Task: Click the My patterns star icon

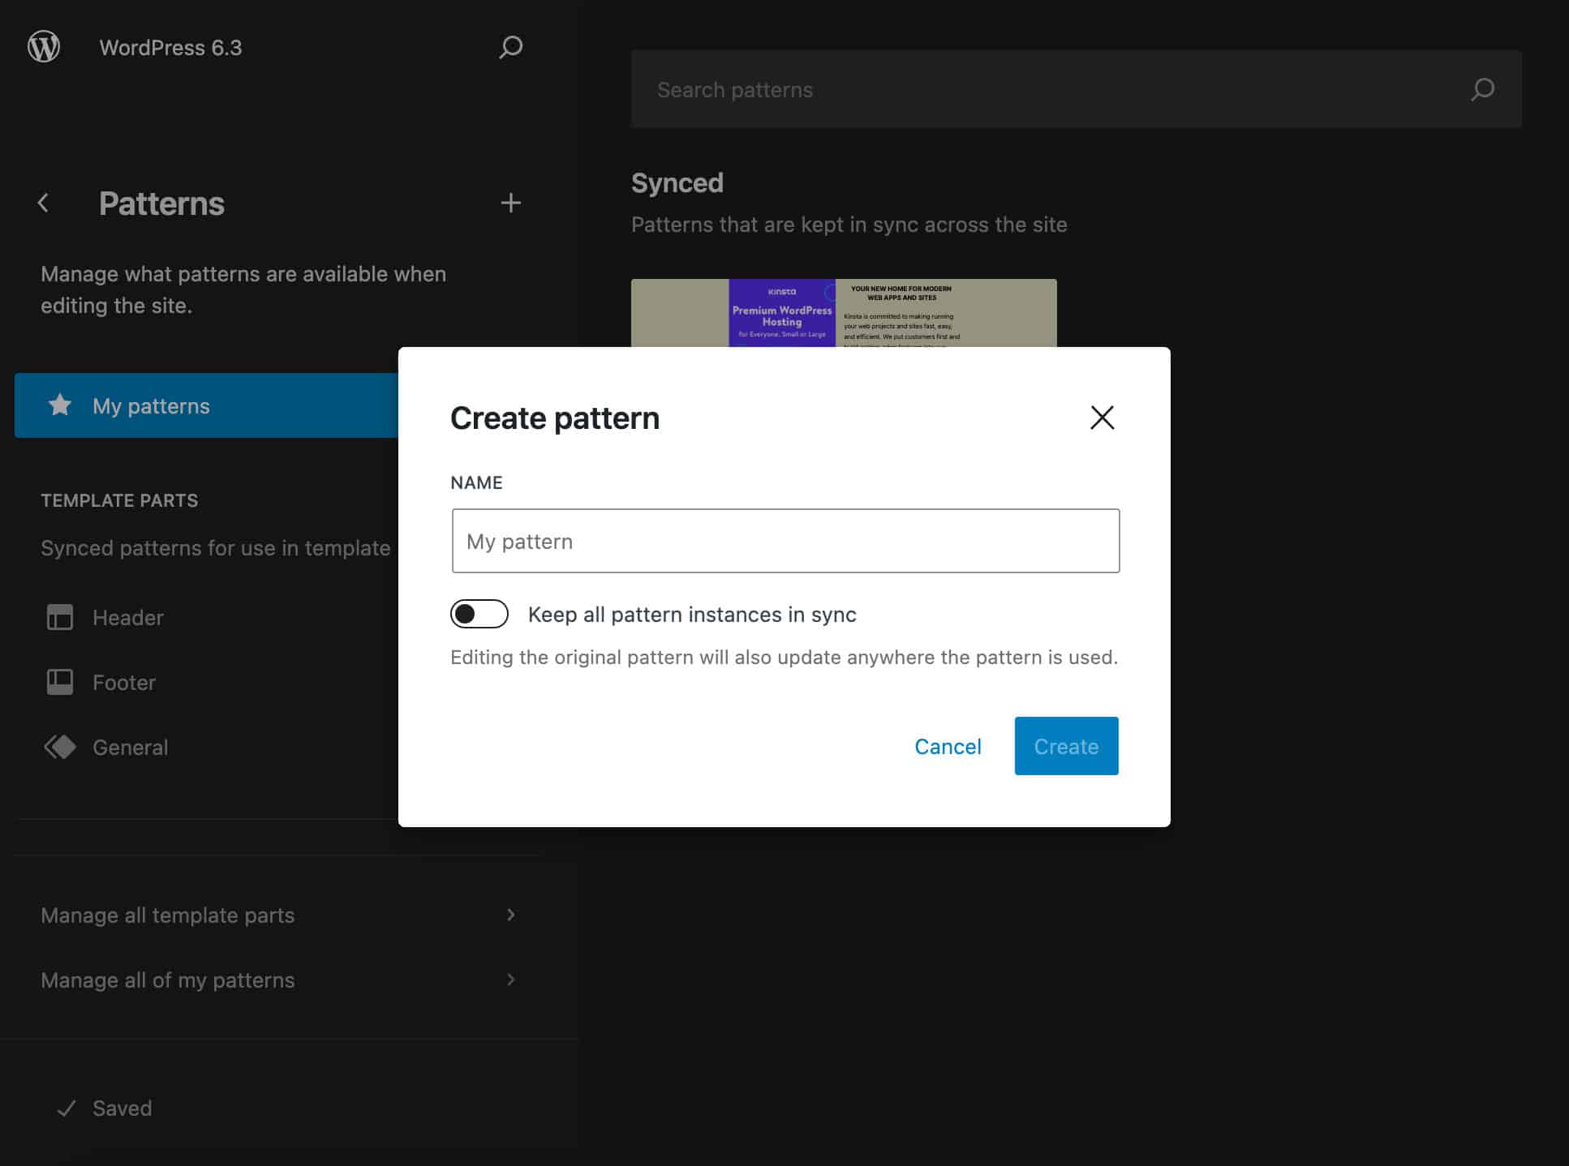Action: click(x=60, y=405)
